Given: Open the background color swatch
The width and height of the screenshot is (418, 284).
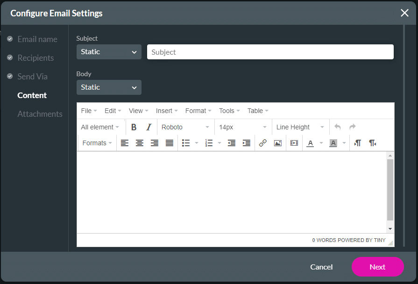Looking at the screenshot, I should click(333, 143).
